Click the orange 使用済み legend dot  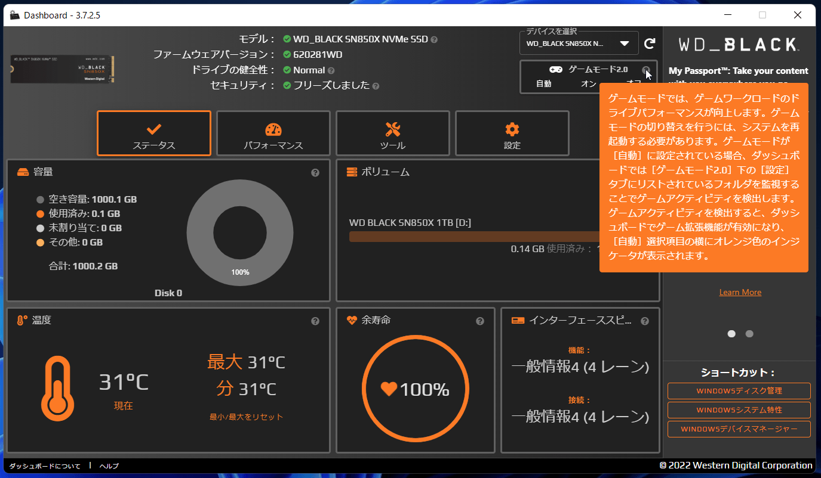pyautogui.click(x=41, y=214)
